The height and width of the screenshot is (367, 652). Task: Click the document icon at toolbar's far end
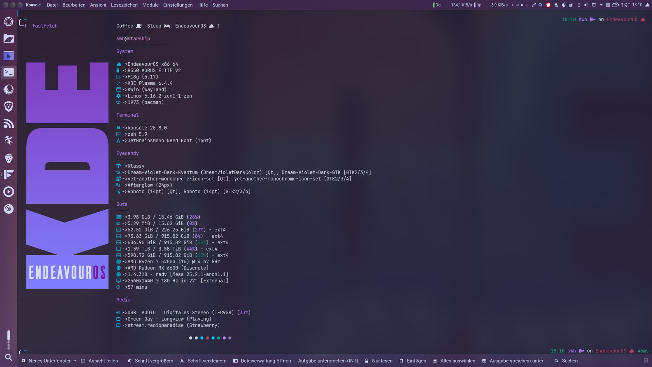pos(646,361)
